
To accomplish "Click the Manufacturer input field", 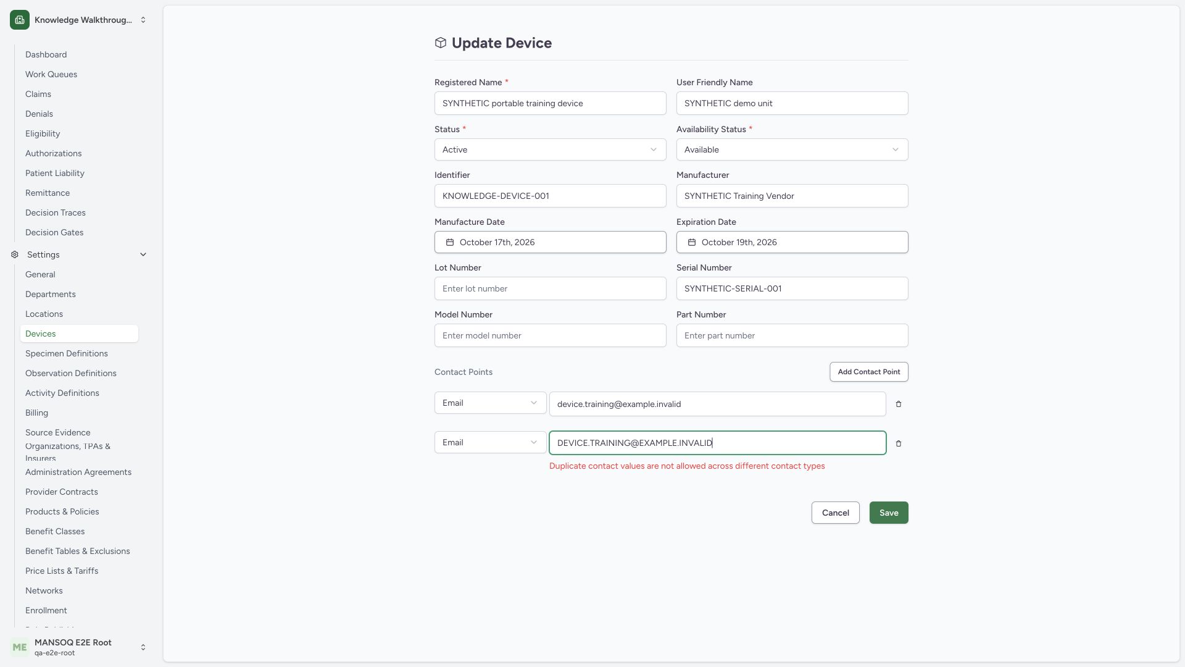I will click(x=792, y=196).
